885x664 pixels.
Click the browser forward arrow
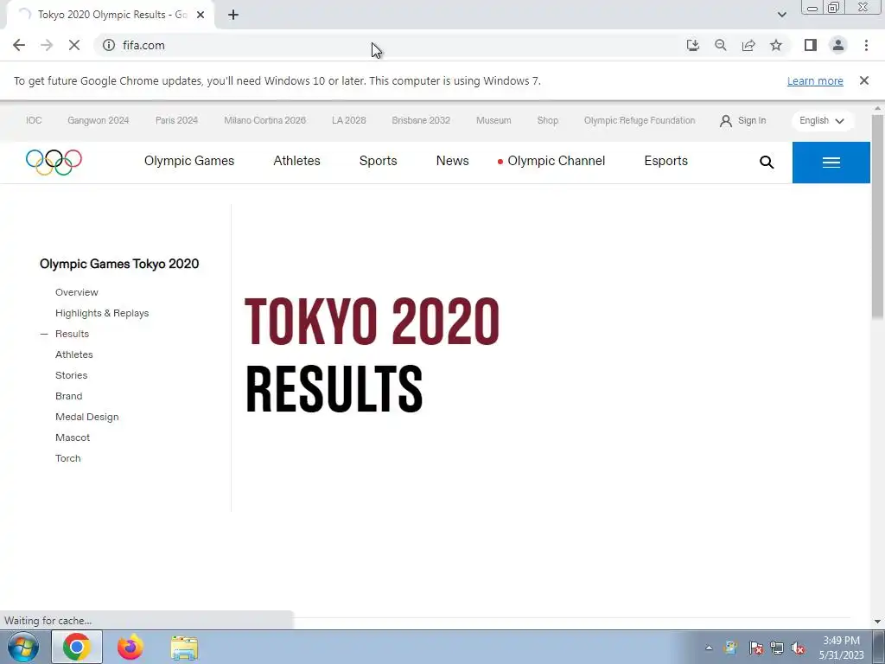pos(47,45)
